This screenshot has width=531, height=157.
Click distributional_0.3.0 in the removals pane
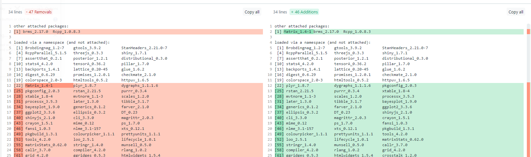144,58
